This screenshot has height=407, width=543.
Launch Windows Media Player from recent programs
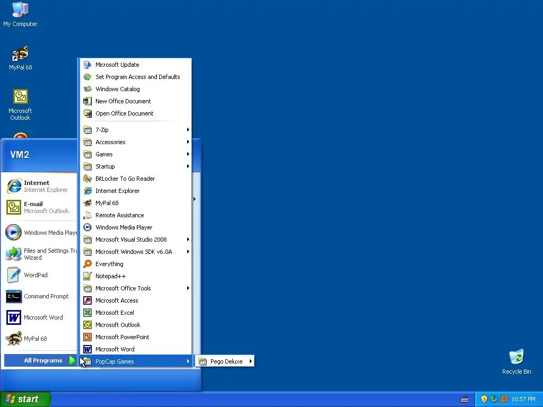(40, 233)
